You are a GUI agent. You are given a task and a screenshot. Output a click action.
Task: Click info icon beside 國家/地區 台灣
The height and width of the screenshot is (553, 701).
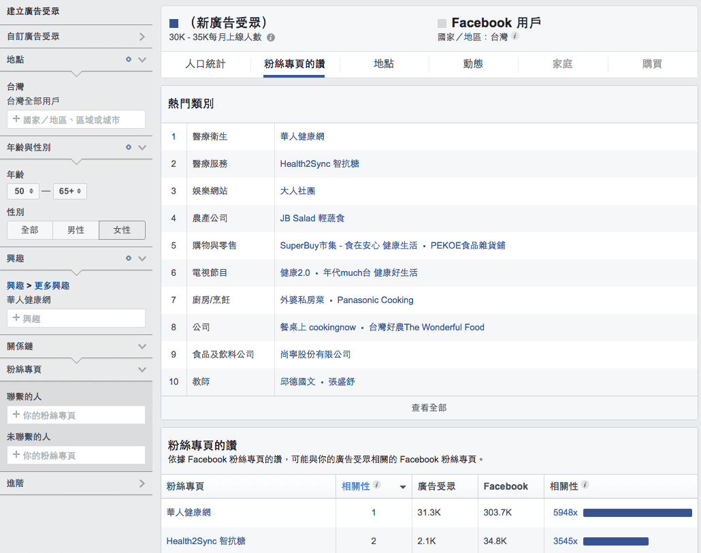tap(515, 36)
